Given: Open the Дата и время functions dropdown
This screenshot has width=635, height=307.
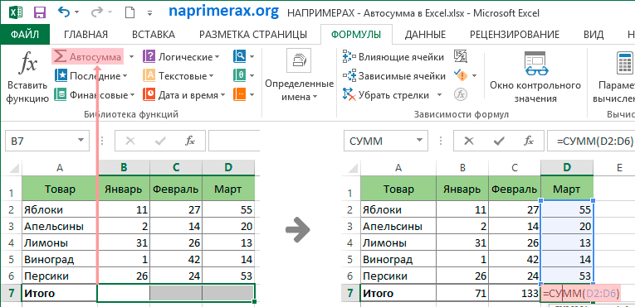Looking at the screenshot, I should [x=186, y=95].
